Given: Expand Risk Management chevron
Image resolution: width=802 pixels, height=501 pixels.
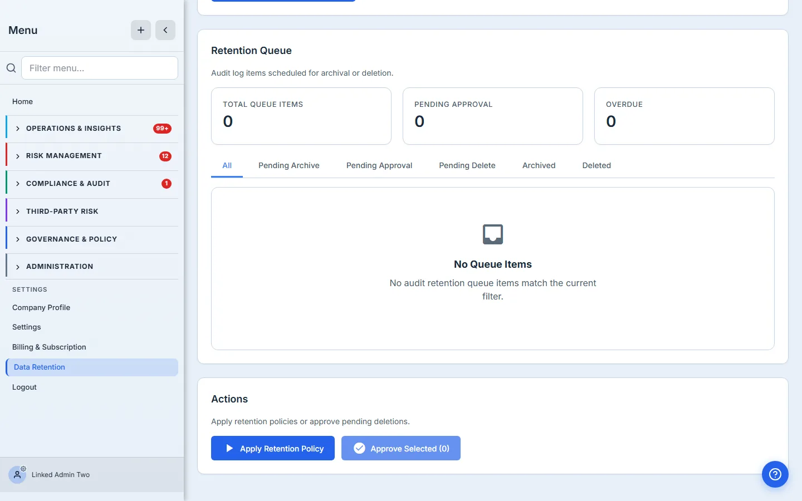Looking at the screenshot, I should click(18, 156).
